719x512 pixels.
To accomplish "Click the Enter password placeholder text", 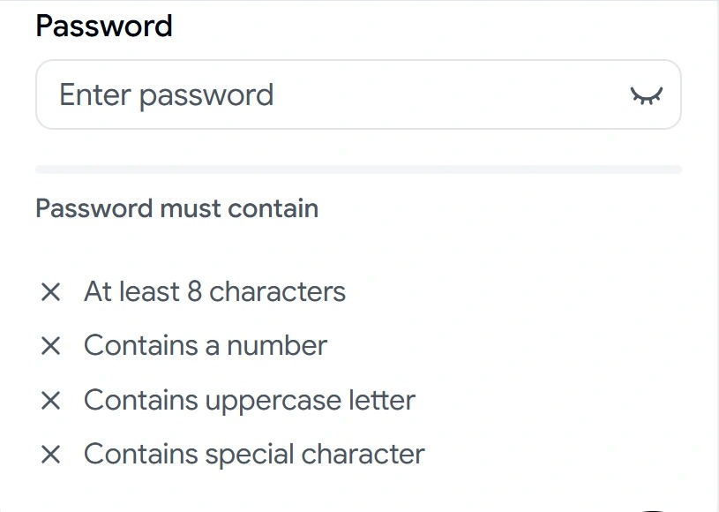I will click(167, 95).
